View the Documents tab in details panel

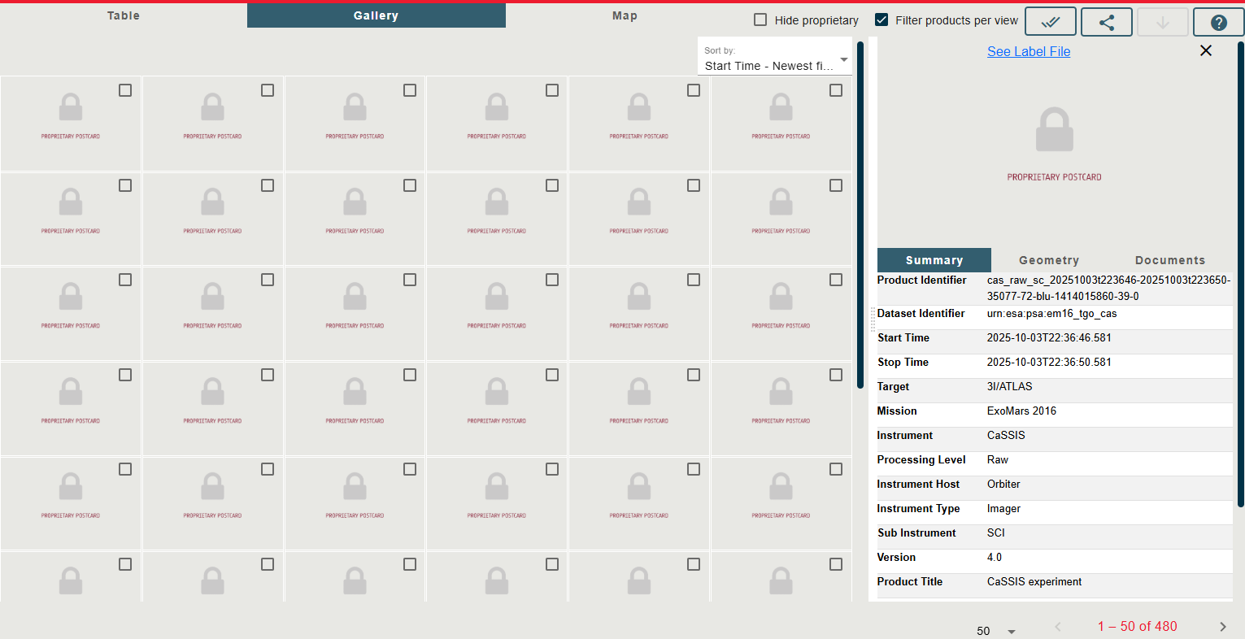coord(1170,260)
